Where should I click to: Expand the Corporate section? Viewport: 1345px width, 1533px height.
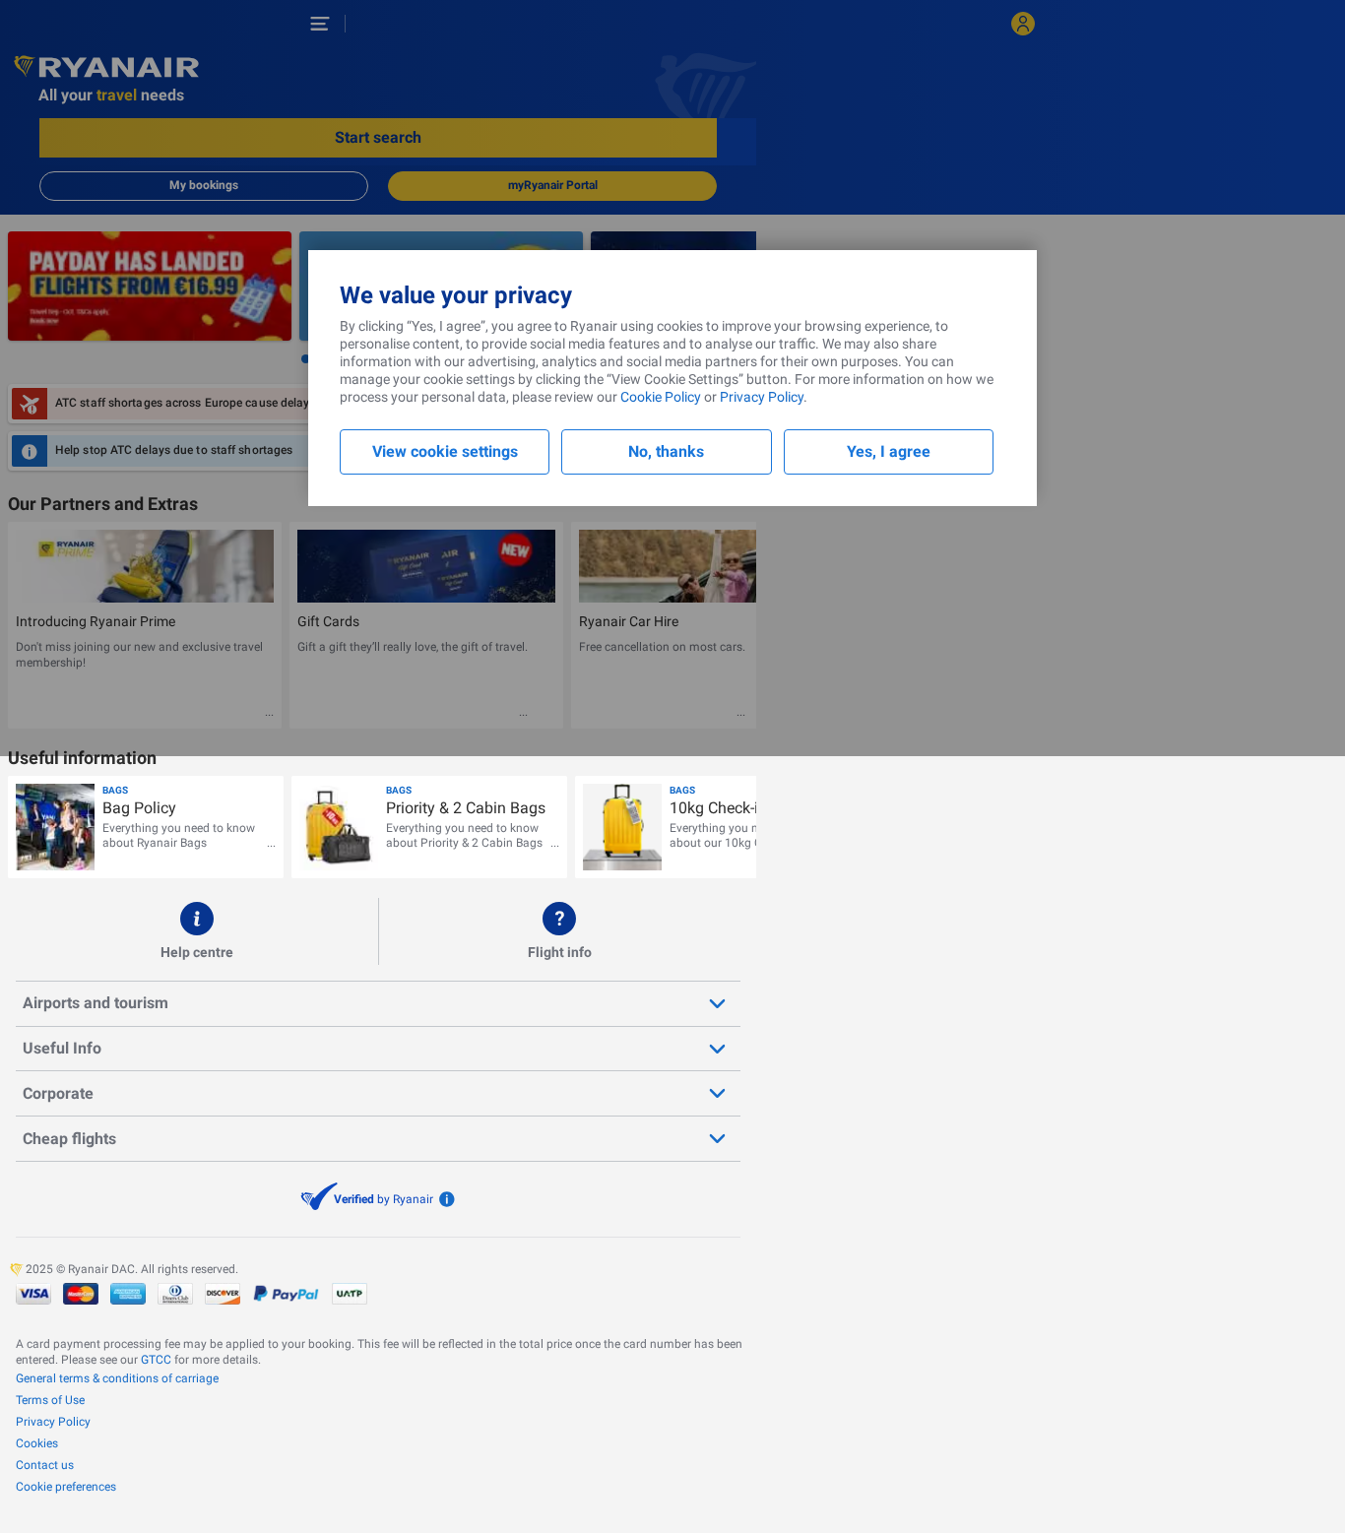(x=378, y=1094)
